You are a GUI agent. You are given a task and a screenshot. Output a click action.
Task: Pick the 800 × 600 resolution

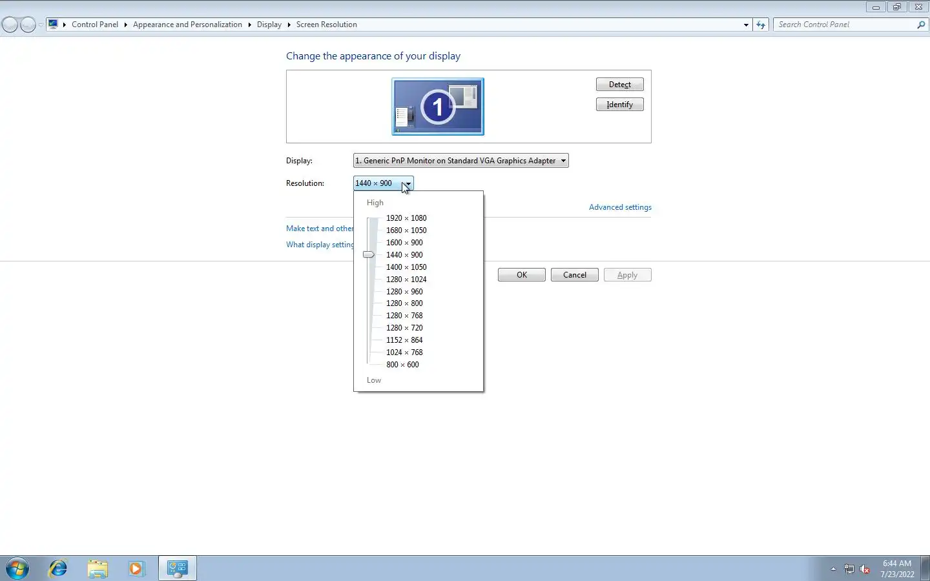tap(402, 365)
